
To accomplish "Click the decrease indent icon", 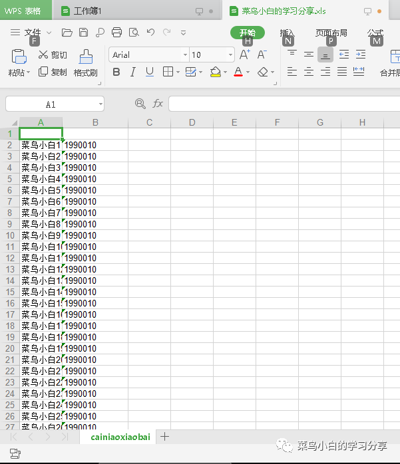I will click(344, 55).
